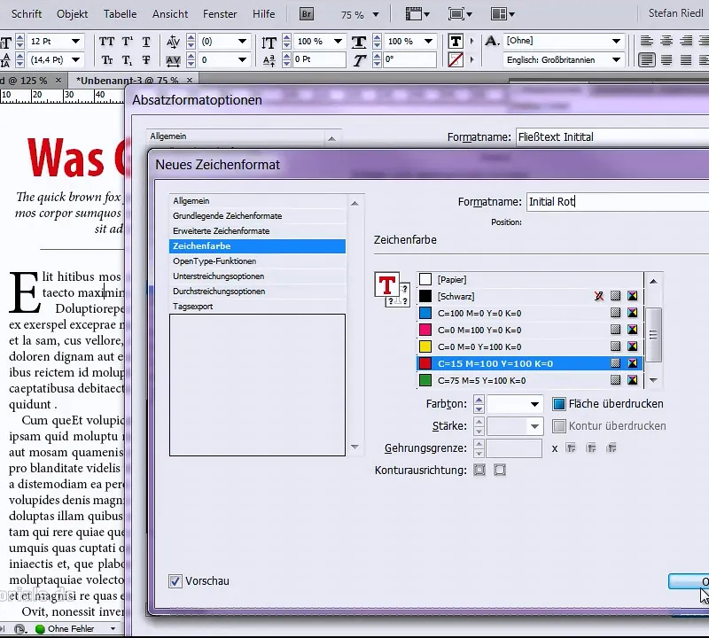
Task: Open the [Ohne] character style dropdown
Action: tap(616, 41)
